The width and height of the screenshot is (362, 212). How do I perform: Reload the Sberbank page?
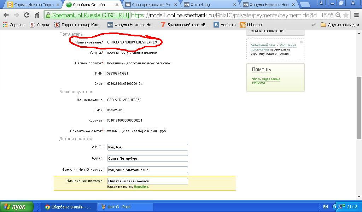click(27, 15)
